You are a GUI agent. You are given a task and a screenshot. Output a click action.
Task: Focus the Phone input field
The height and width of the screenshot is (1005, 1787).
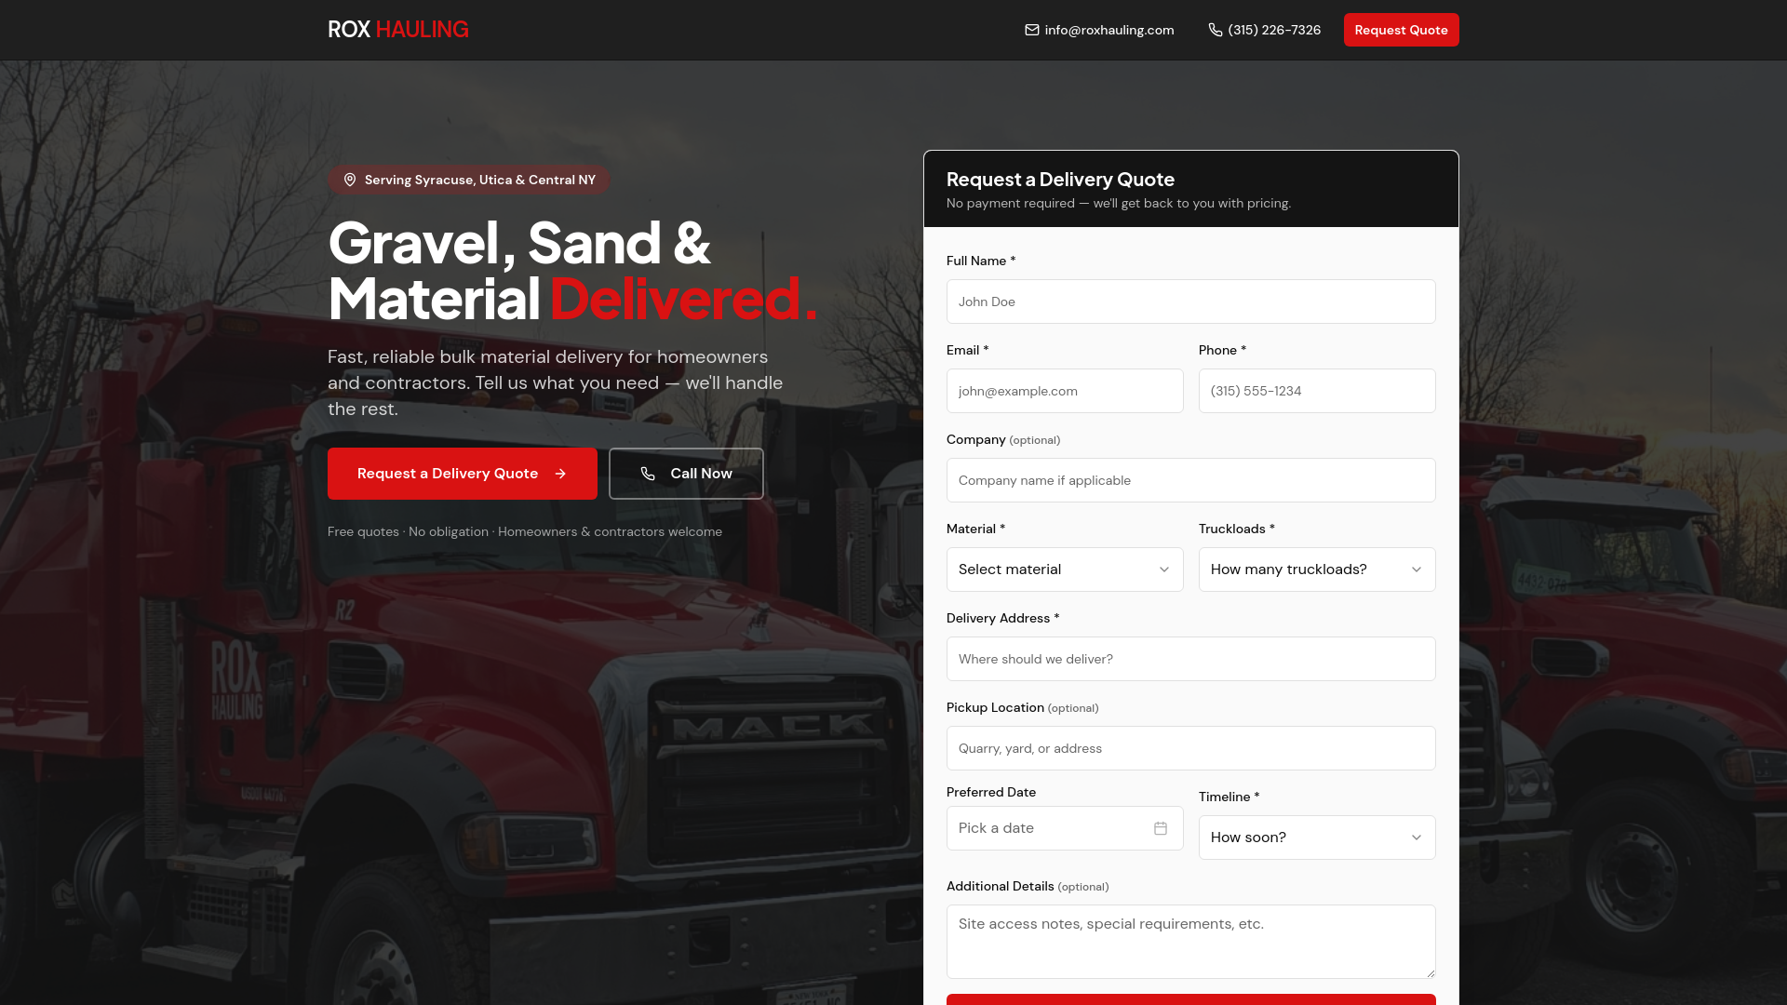tap(1317, 391)
